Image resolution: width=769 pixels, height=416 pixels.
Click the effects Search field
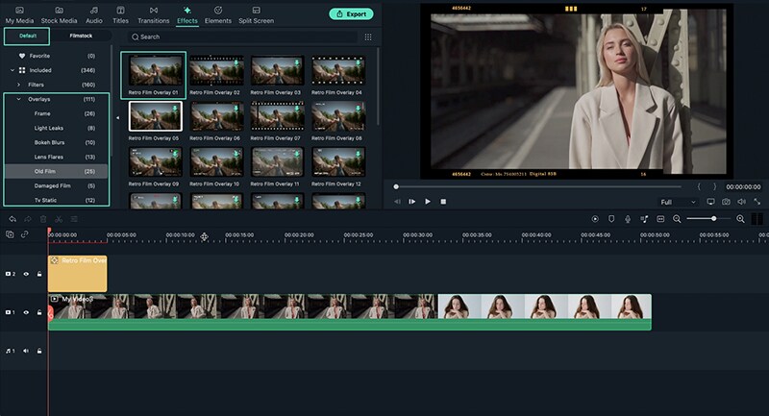click(x=243, y=37)
